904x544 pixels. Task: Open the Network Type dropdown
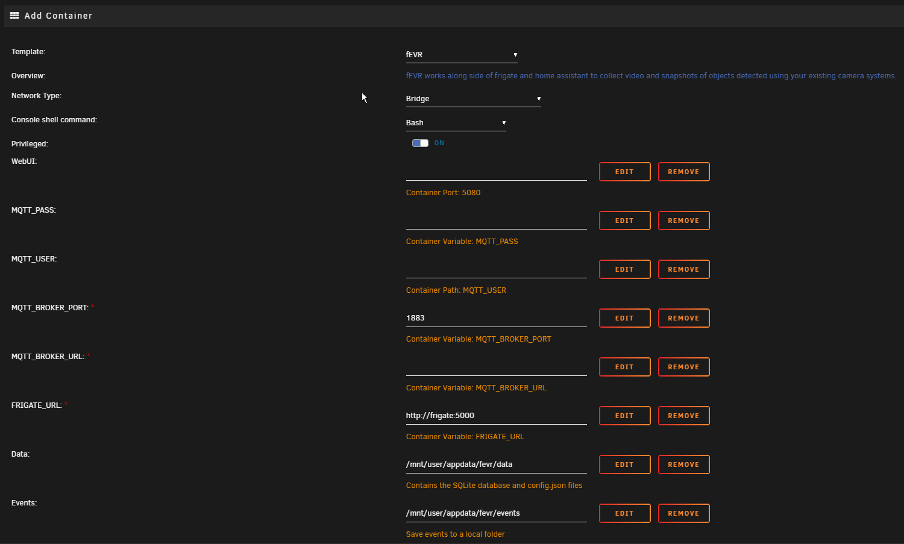(x=474, y=98)
